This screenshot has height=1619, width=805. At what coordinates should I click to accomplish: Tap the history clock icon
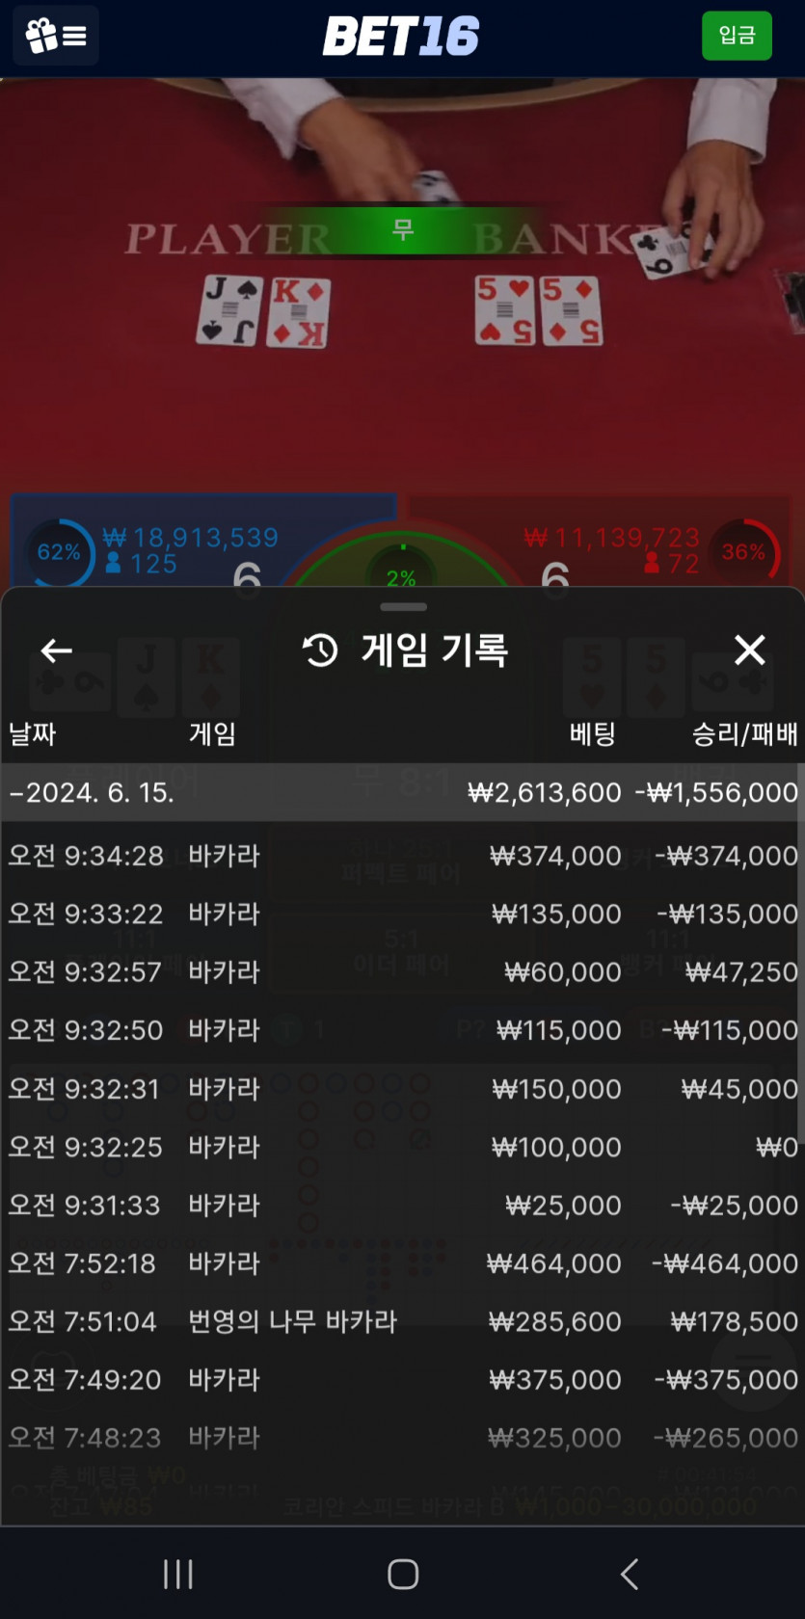[320, 650]
